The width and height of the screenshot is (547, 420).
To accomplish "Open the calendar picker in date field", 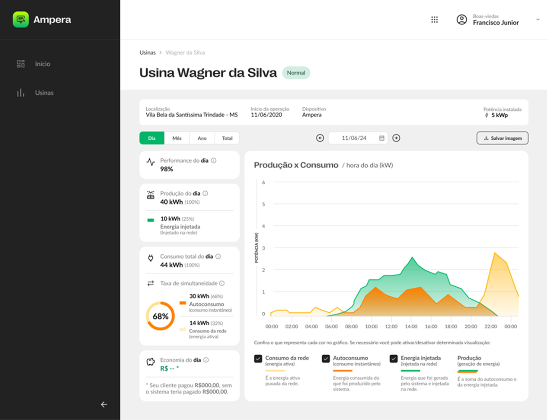I will pos(382,138).
